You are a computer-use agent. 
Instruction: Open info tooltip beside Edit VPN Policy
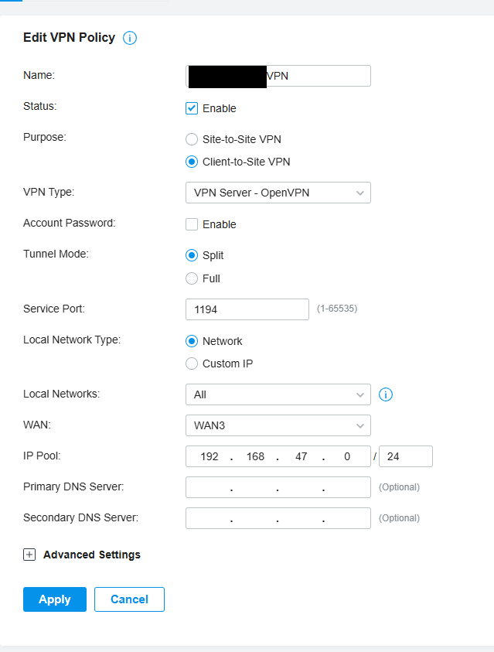[130, 38]
